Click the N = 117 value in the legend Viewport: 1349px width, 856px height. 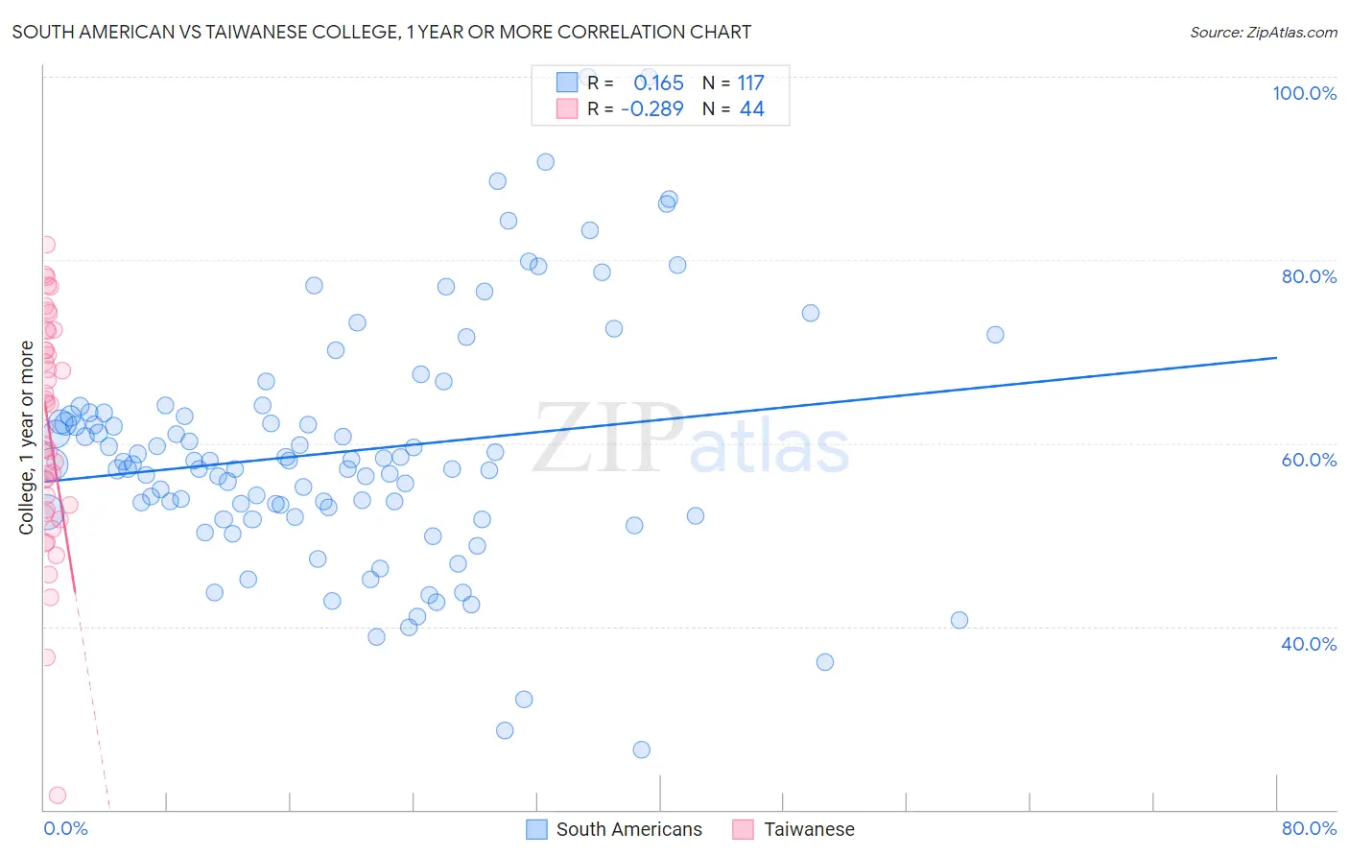733,83
